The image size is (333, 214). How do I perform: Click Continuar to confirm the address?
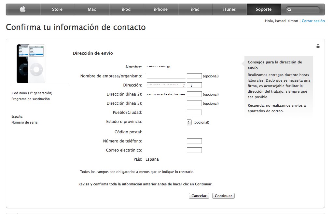pos(223,196)
